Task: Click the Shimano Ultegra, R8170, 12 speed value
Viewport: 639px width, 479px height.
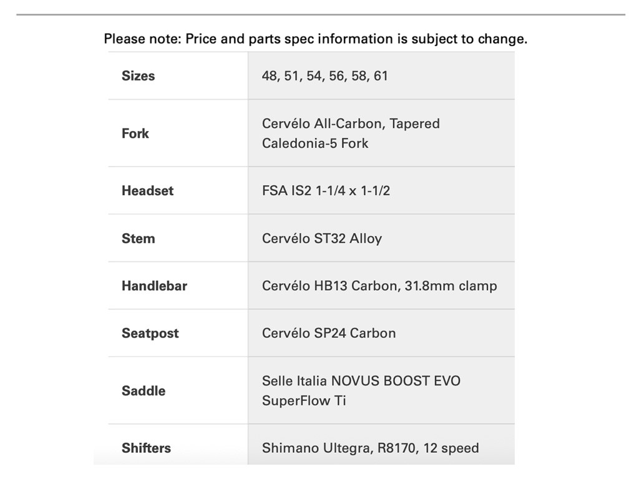Action: point(370,448)
